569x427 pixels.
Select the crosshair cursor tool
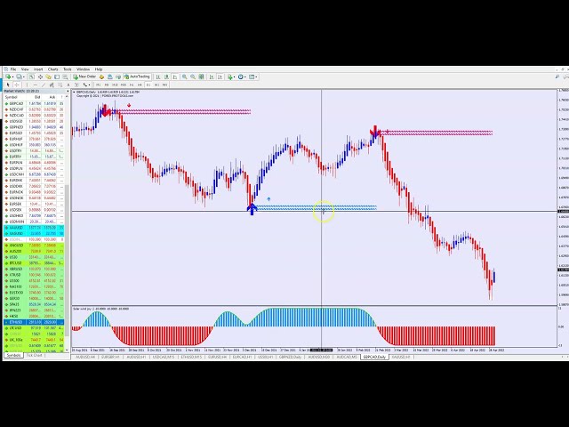click(x=16, y=85)
